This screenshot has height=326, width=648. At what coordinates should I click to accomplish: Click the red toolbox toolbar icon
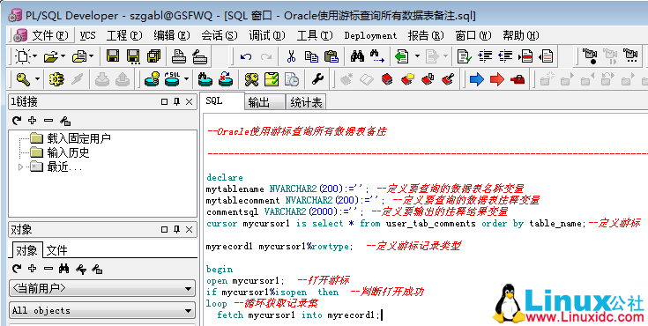pos(518,79)
